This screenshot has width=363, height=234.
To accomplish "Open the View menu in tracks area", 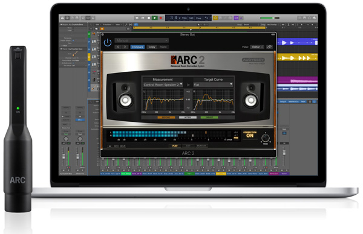I will (118, 25).
